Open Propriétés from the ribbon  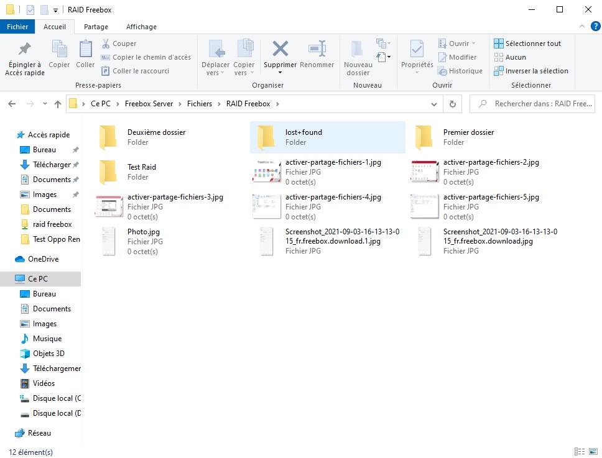[417, 49]
